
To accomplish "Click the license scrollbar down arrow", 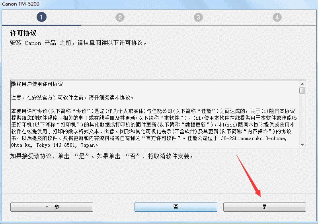I will pos(302,145).
